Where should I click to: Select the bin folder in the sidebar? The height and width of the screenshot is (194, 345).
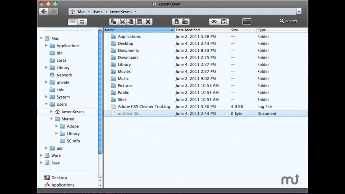(56, 53)
